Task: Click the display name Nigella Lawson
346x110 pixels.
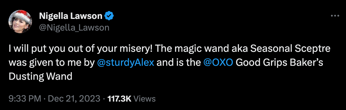Action: 71,16
